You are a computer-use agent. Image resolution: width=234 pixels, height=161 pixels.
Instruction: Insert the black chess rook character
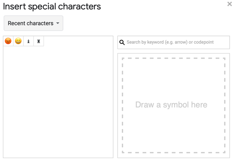[39, 41]
